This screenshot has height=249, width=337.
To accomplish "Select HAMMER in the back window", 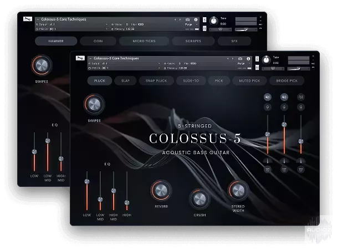I will (x=56, y=41).
